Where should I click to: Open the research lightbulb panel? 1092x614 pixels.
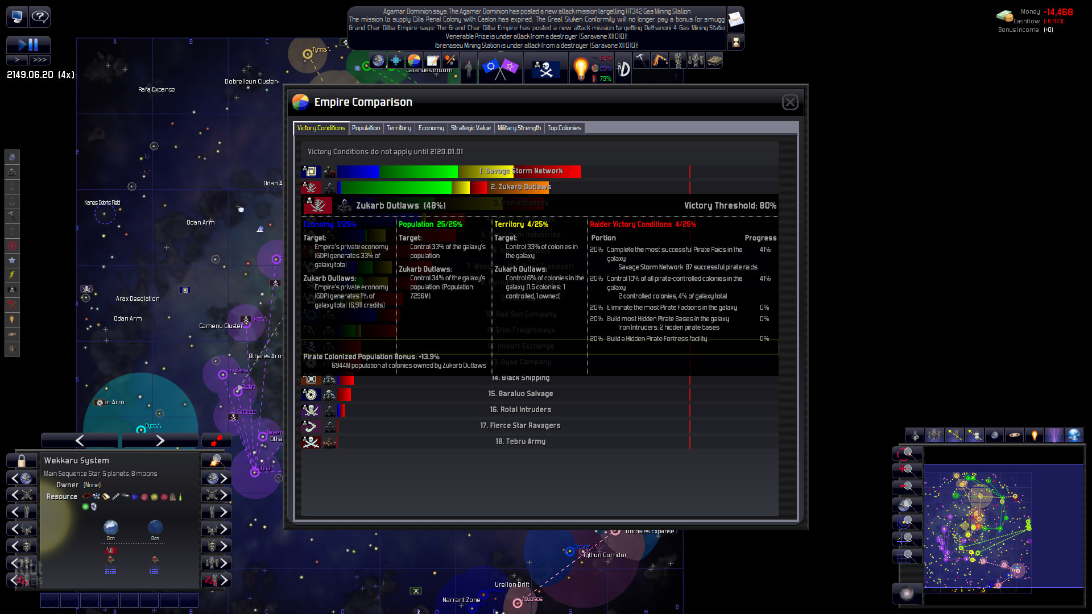click(x=580, y=69)
